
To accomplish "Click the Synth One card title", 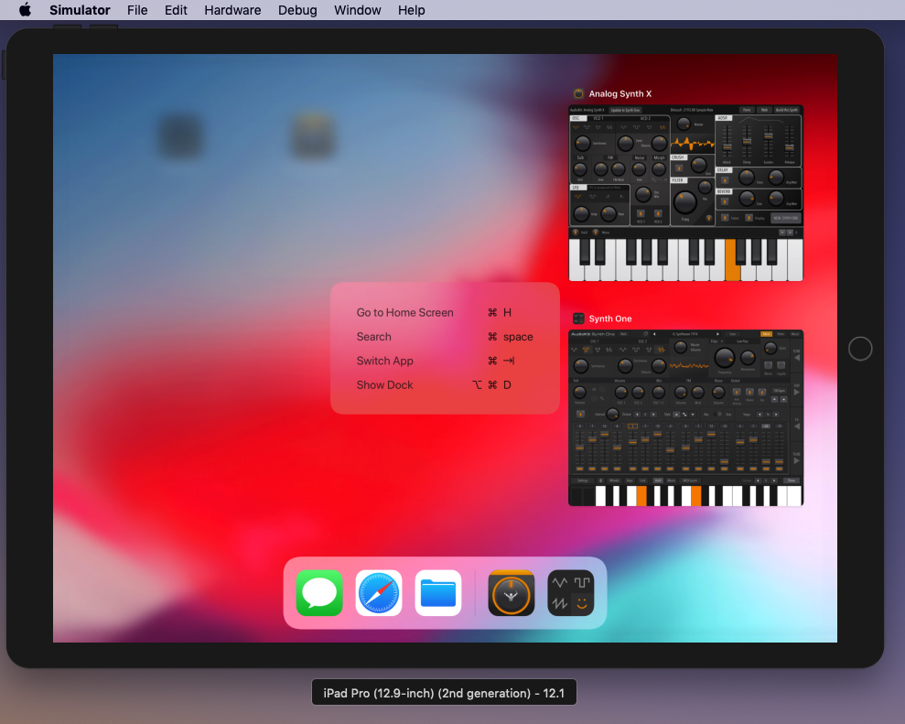I will (x=610, y=319).
